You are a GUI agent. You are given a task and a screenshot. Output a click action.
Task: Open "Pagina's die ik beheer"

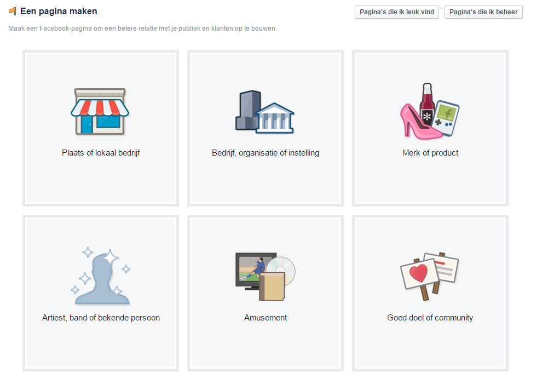483,12
